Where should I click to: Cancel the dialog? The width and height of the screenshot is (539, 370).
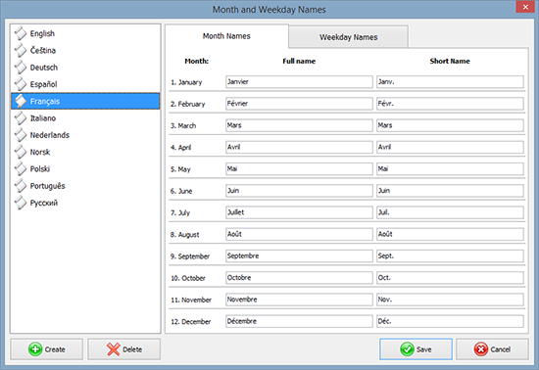492,349
